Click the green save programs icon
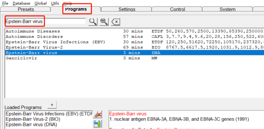264x129 pixels. pos(98,124)
